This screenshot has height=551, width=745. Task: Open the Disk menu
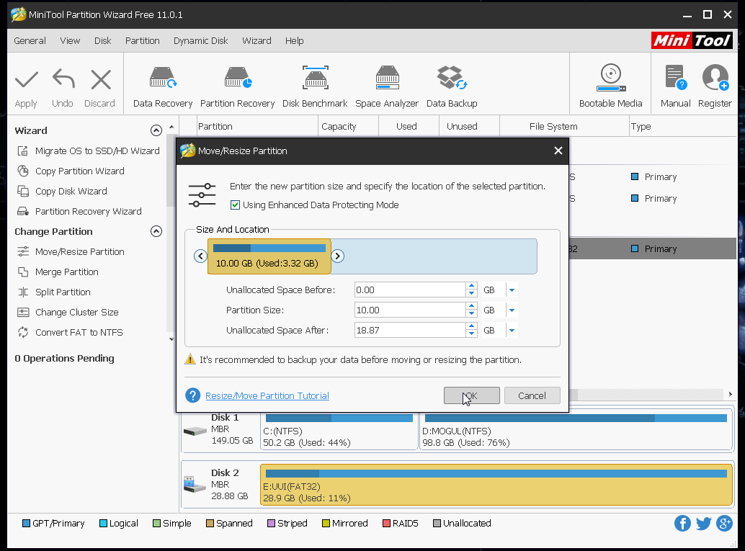click(x=102, y=41)
